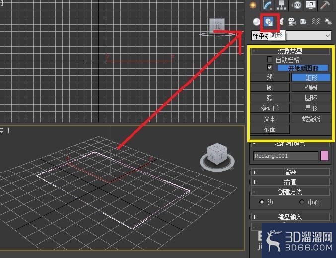This screenshot has width=336, height=258.
Task: Expand the 键盘输入 rollout
Action: (x=290, y=217)
